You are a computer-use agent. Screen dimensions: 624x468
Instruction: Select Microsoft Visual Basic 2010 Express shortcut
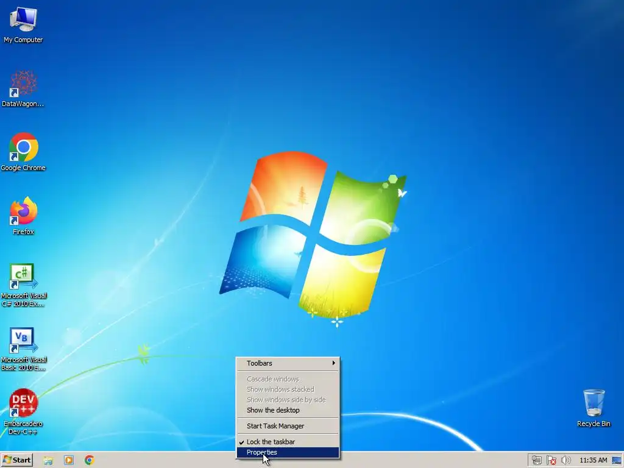point(23,349)
